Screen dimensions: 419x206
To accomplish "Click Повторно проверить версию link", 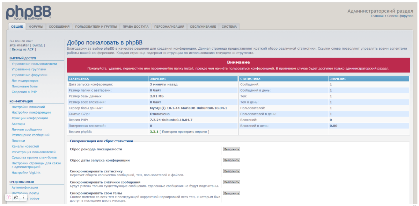I will click(x=185, y=132).
